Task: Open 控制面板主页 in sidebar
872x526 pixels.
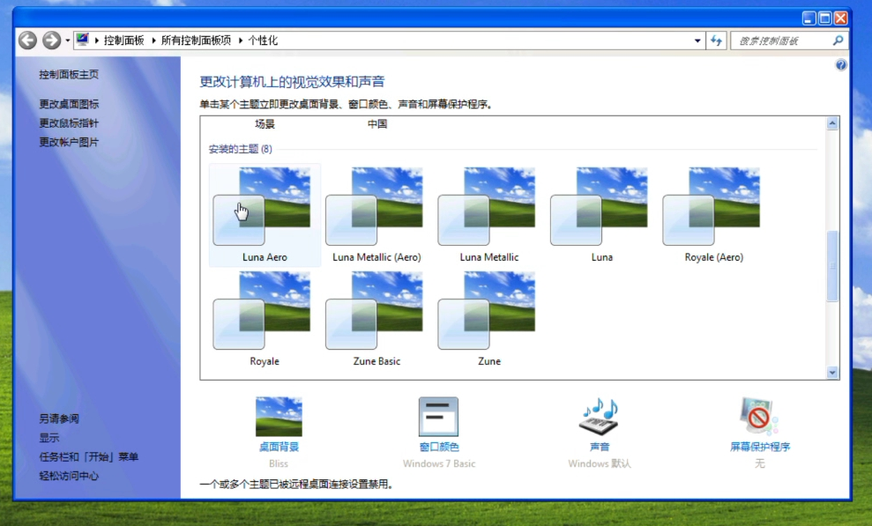Action: [x=69, y=74]
